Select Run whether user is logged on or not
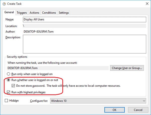The image size is (151, 115). 9,80
